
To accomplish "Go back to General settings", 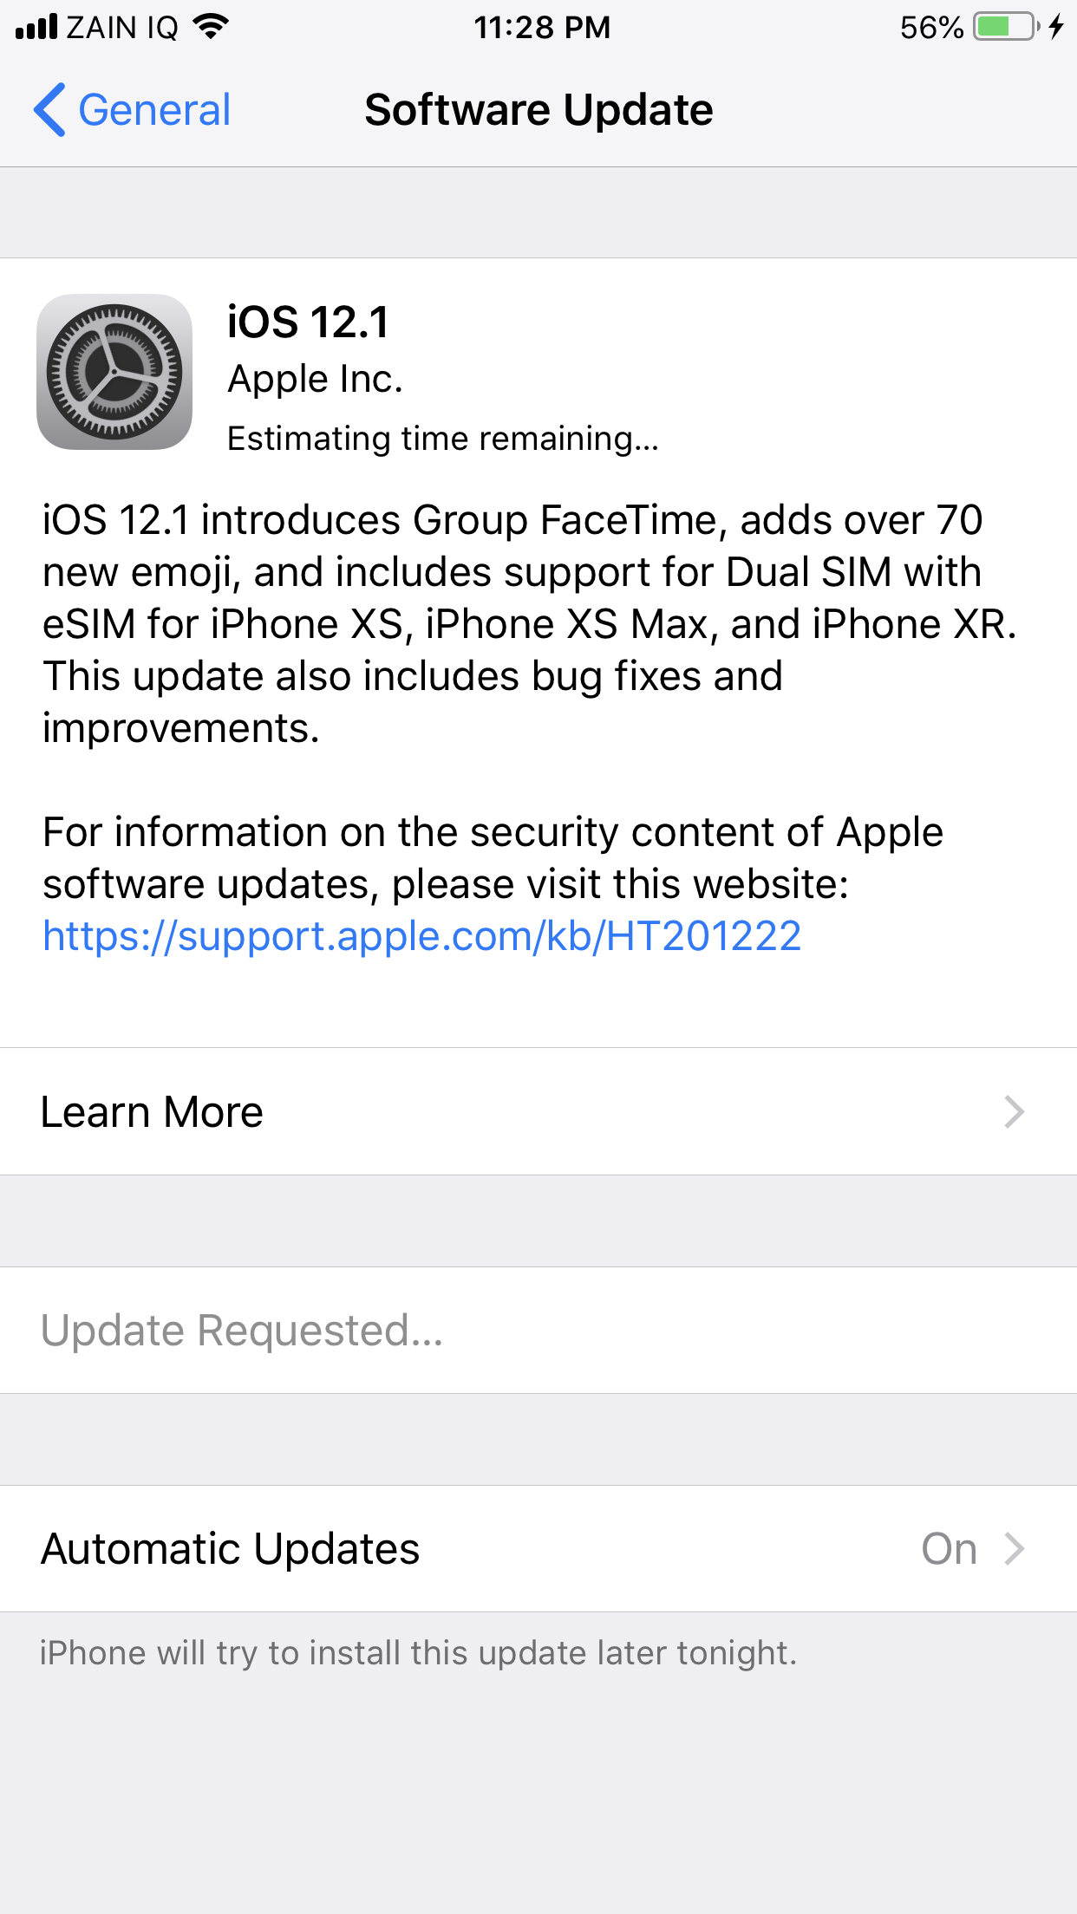I will coord(132,110).
